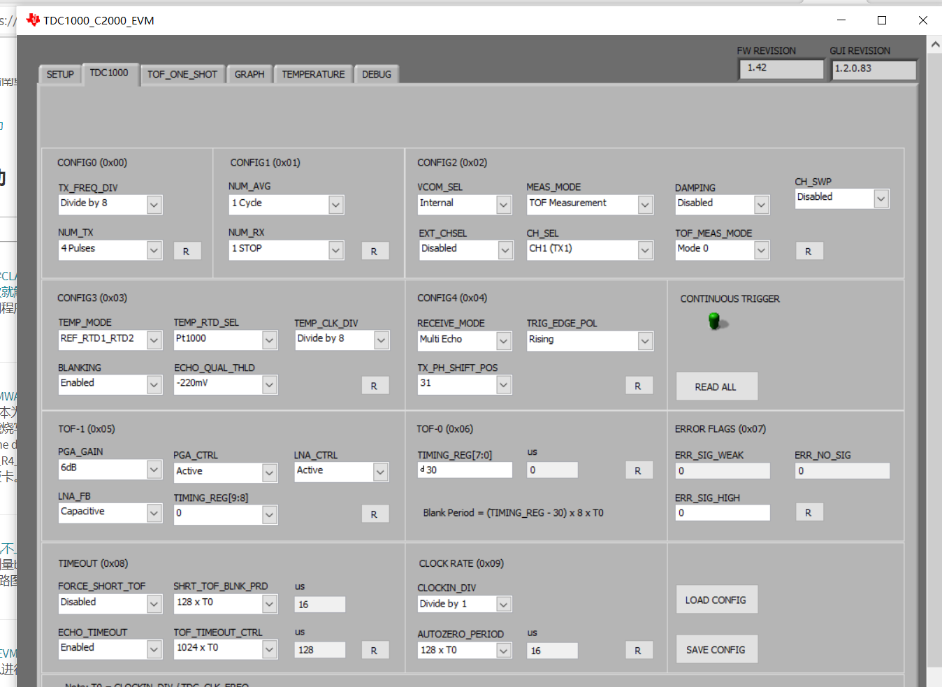Viewport: 942px width, 687px height.
Task: Click the R read button for CONFIG2
Action: (809, 251)
